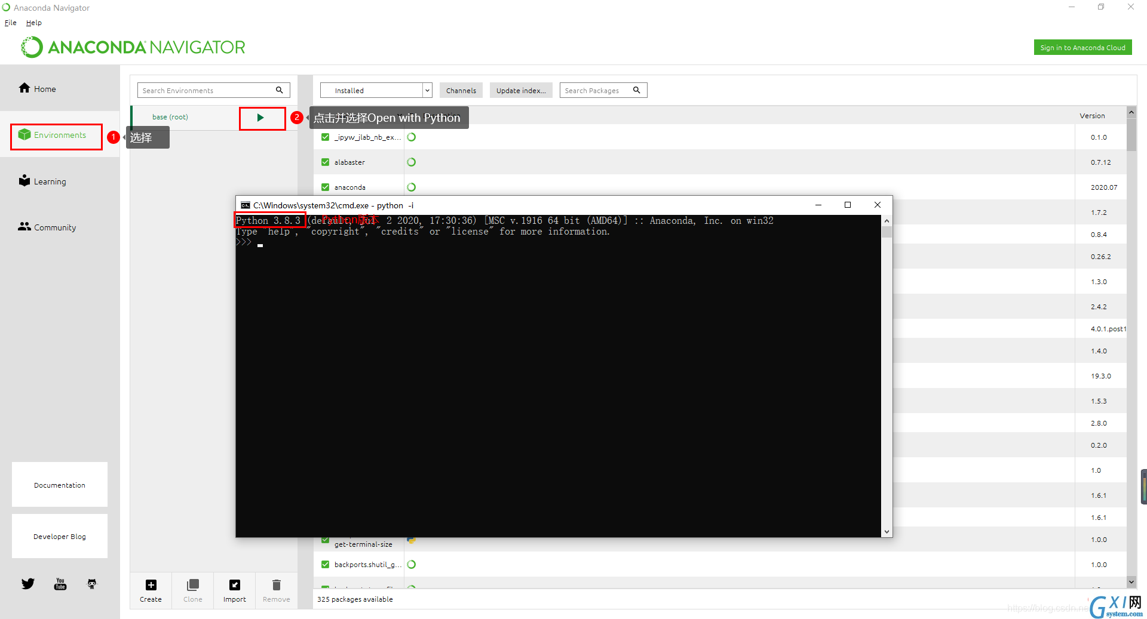
Task: Click the Create environment icon
Action: (151, 585)
